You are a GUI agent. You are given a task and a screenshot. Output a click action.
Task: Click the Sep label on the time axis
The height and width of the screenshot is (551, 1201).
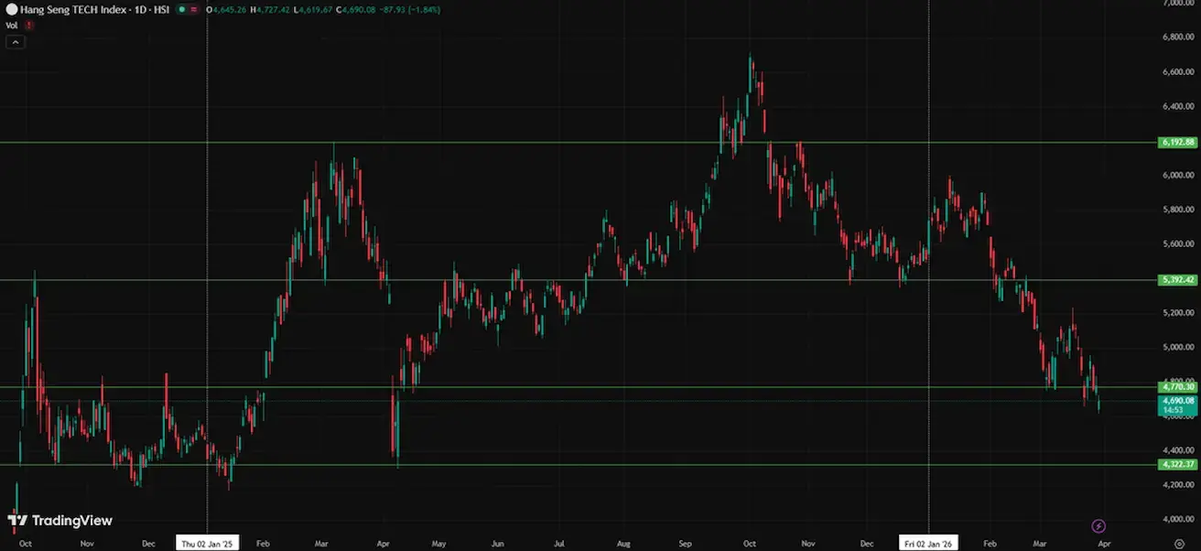[x=686, y=543]
